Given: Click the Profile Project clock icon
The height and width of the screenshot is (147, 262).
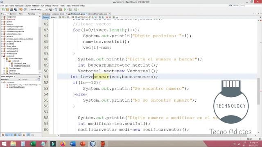Looking at the screenshot, I should (76, 9).
